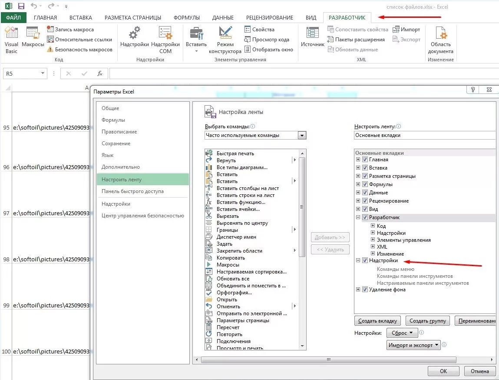Click the Создать группу button
The height and width of the screenshot is (380, 499).
(x=427, y=321)
